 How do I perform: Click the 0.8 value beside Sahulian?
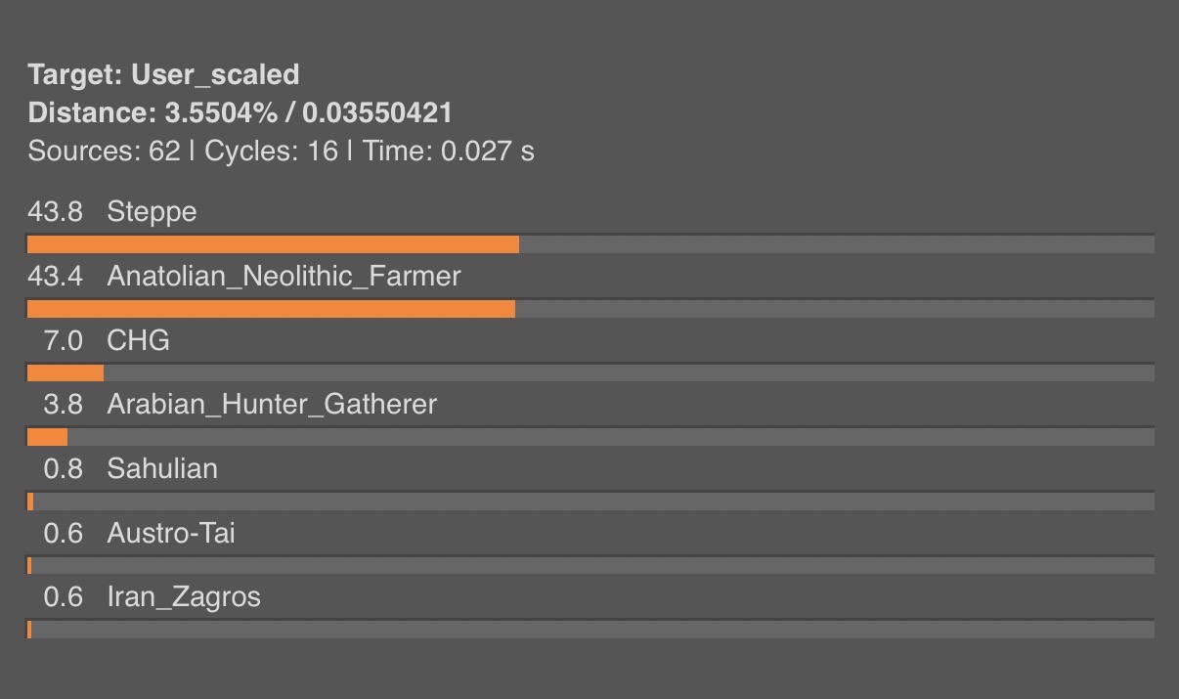(x=64, y=469)
